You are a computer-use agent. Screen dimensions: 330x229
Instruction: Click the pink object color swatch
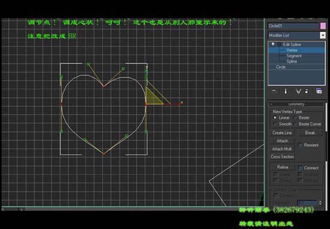tap(323, 26)
